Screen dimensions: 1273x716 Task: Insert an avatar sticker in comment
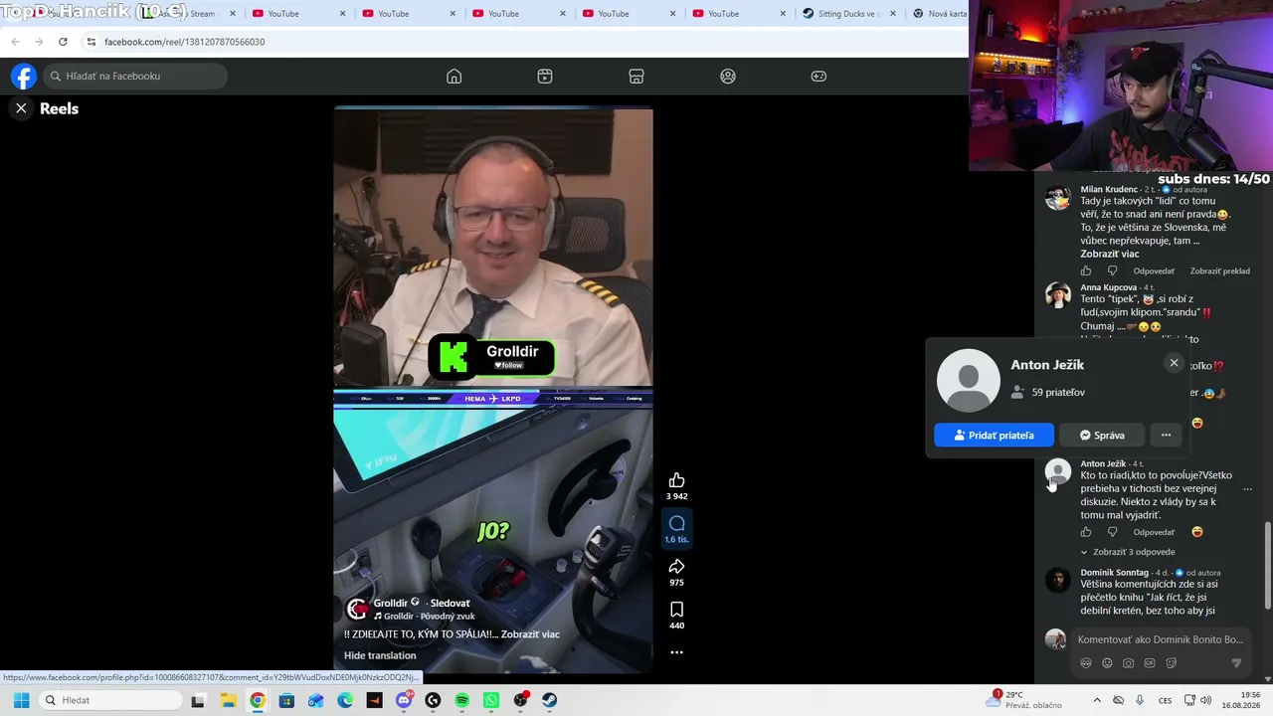pyautogui.click(x=1086, y=663)
